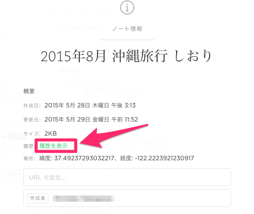The width and height of the screenshot is (254, 214).
Task: Click the 更新日 date value
Action: [x=91, y=120]
